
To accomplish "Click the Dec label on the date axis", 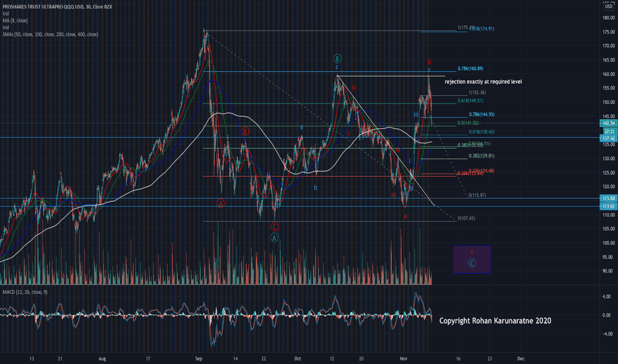I will click(521, 359).
